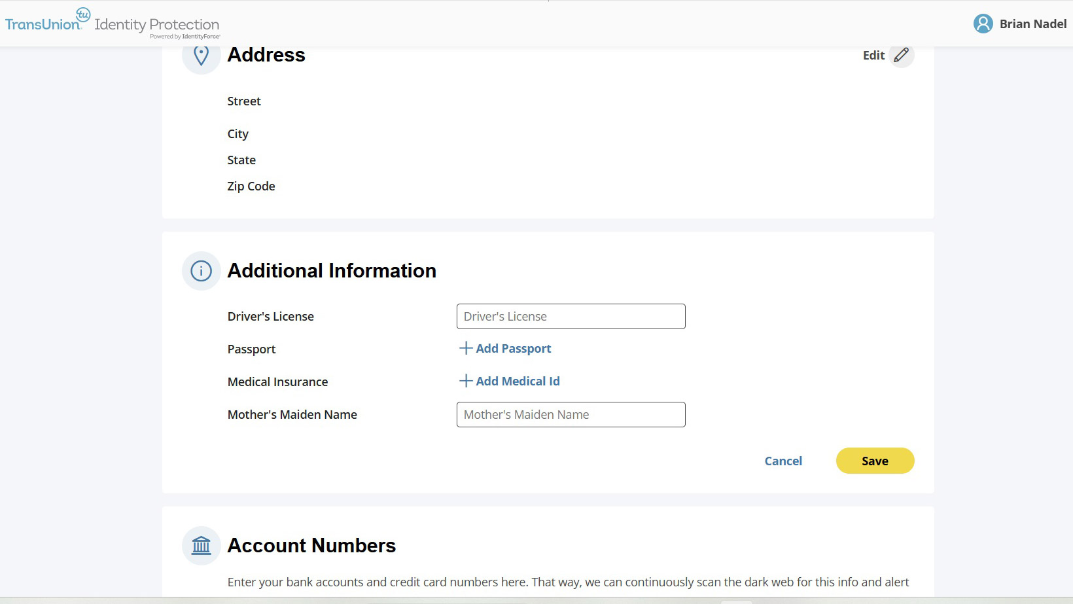Click the Account Numbers bank icon

coord(201,545)
